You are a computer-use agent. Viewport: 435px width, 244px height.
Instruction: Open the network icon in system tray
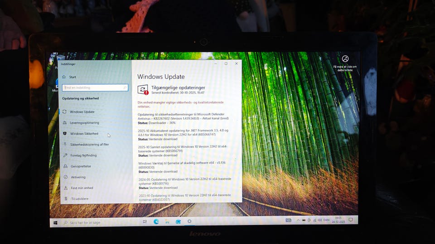(x=314, y=220)
